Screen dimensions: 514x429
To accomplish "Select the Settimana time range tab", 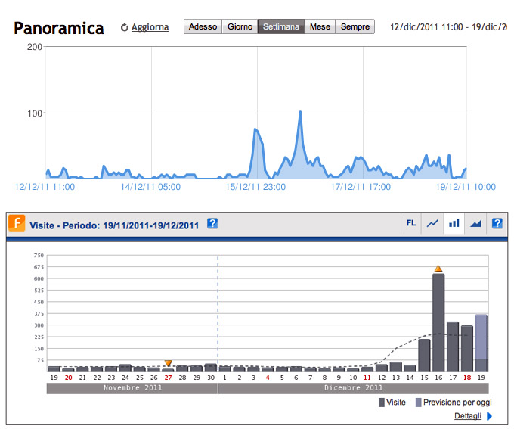I will point(281,26).
